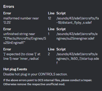Select the v_1650_7/startup.sdef script path

click(78, 58)
